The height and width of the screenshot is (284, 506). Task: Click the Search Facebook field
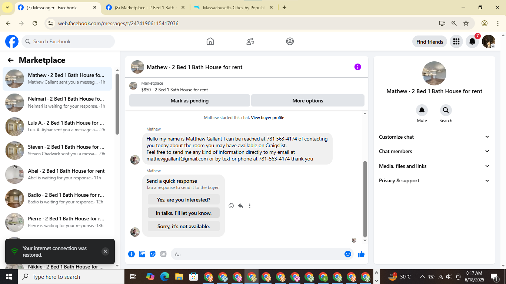click(68, 41)
